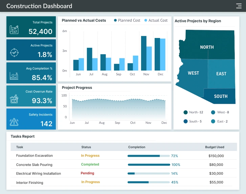This screenshot has height=194, width=246.
Task: Sort by the Status column header
Action: [86, 147]
